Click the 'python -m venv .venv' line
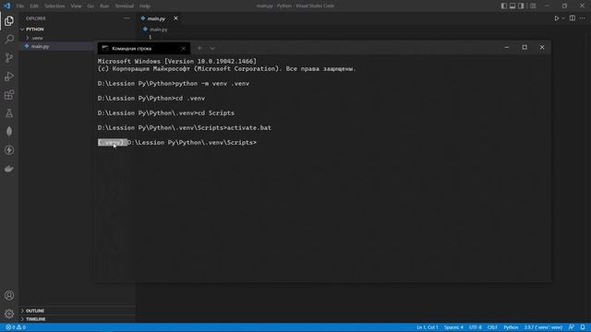 point(174,84)
